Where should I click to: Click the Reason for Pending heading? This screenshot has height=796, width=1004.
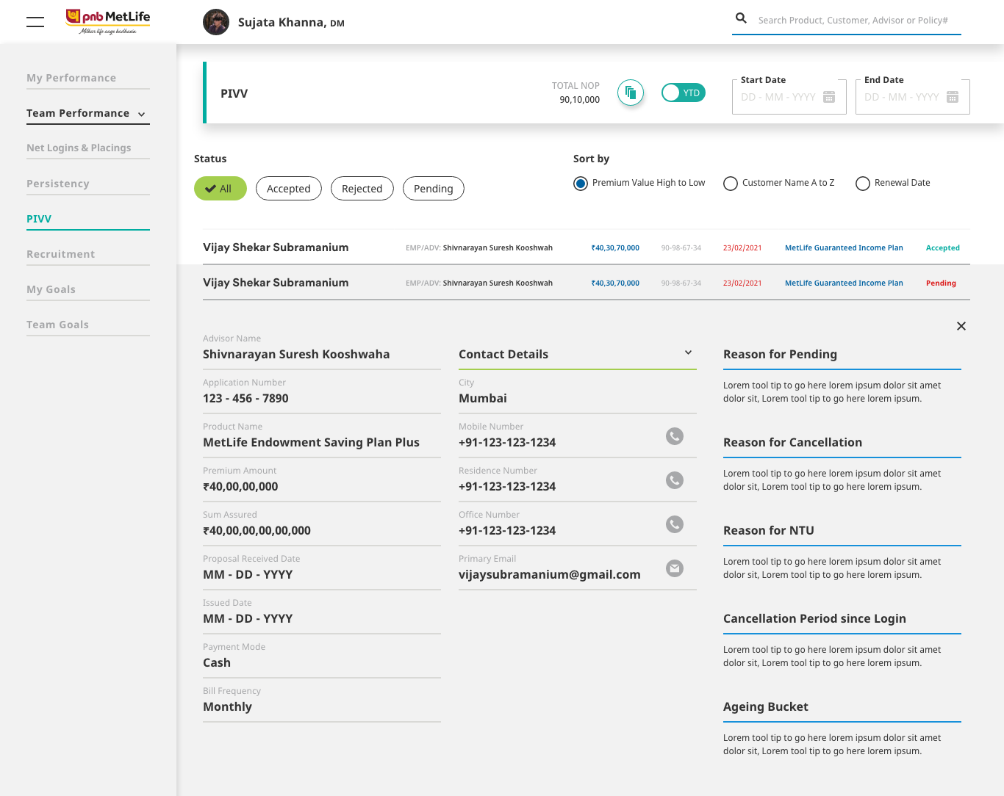pos(780,354)
